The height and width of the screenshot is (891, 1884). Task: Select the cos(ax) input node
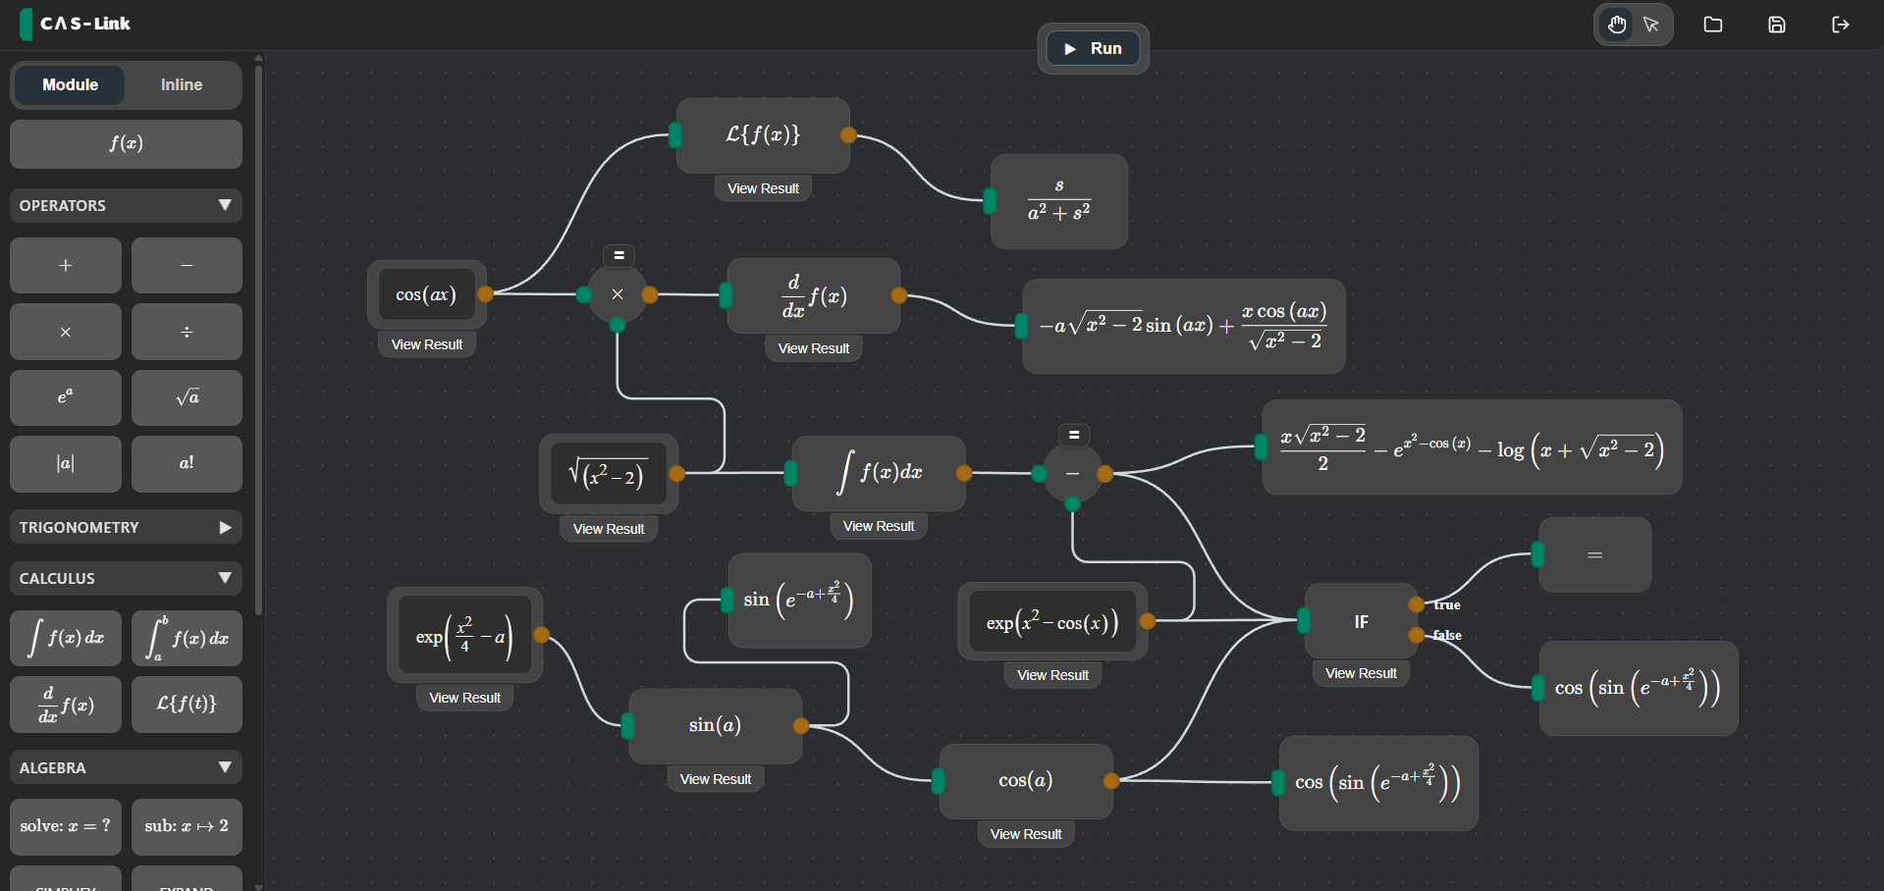[x=426, y=294]
